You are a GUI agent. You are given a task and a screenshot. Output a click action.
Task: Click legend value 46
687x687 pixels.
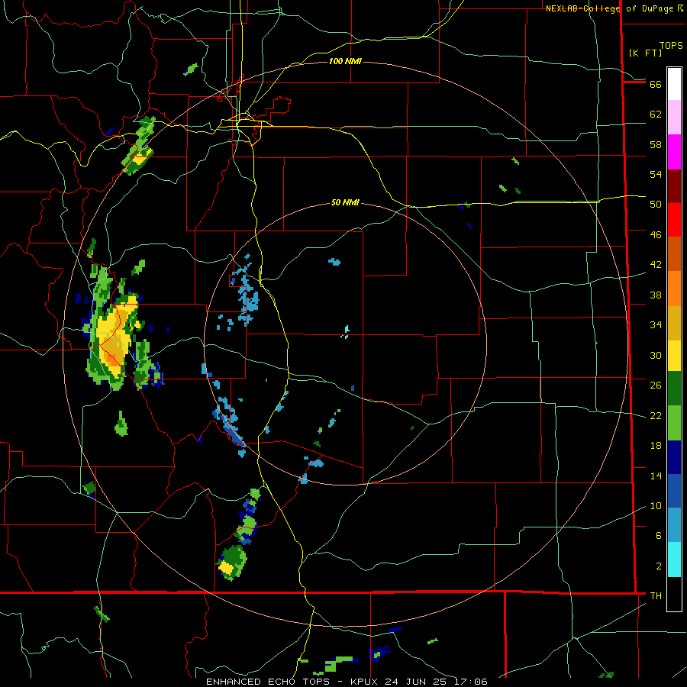656,234
